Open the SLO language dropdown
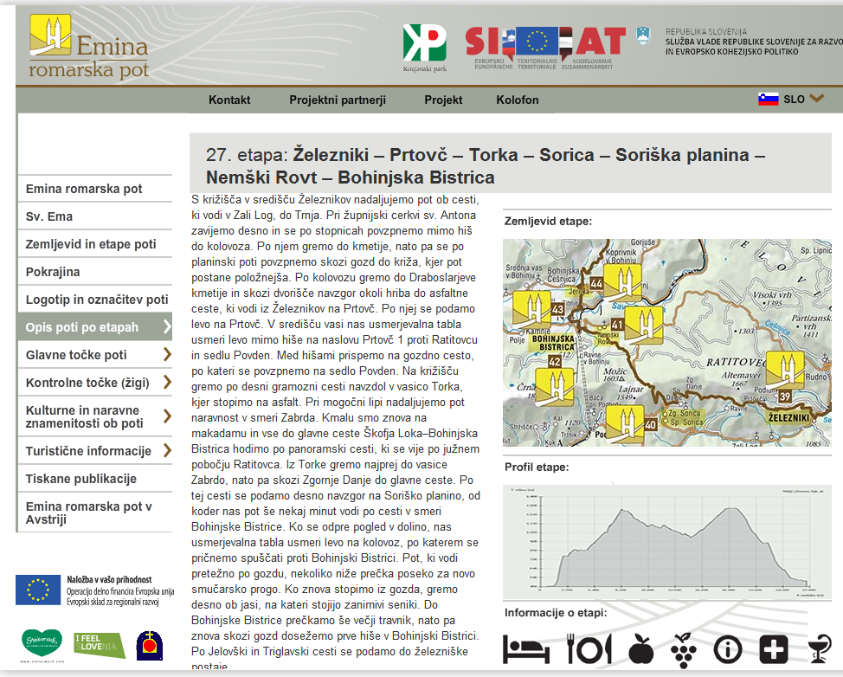This screenshot has width=843, height=677. coord(791,99)
